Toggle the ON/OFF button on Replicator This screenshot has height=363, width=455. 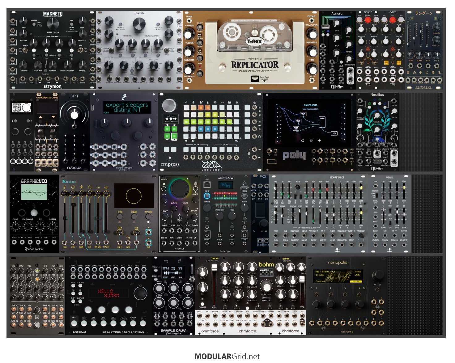[200, 27]
